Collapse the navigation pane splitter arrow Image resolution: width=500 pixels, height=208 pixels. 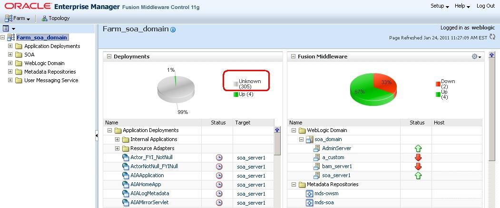click(x=97, y=136)
